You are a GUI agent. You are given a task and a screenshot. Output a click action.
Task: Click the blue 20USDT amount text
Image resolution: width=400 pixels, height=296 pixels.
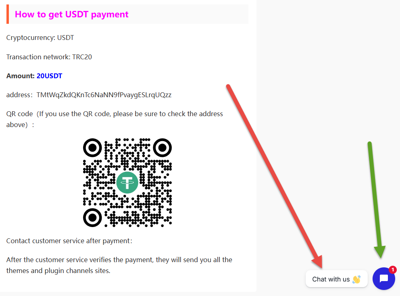[49, 76]
